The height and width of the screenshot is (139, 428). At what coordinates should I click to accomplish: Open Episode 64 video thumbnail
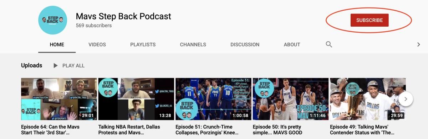point(59,99)
